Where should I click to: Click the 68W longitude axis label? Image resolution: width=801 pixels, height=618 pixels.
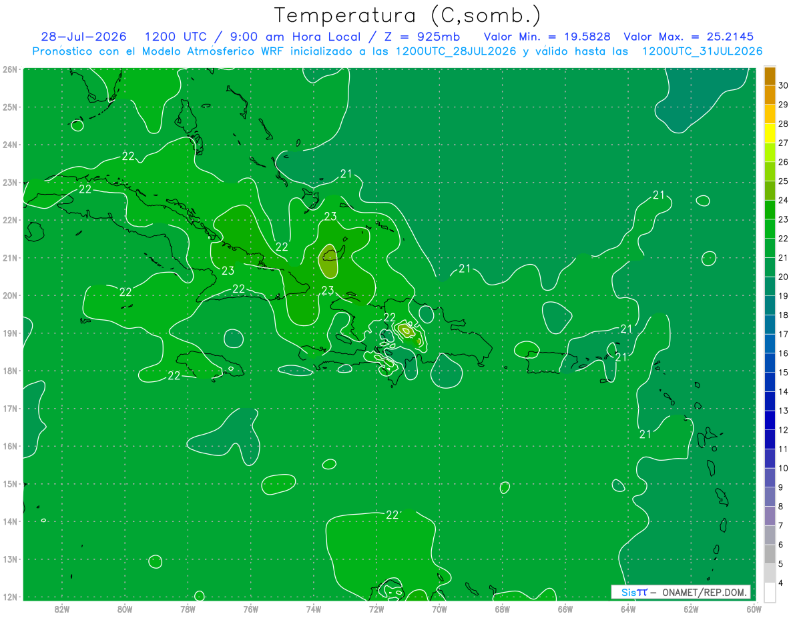(502, 609)
